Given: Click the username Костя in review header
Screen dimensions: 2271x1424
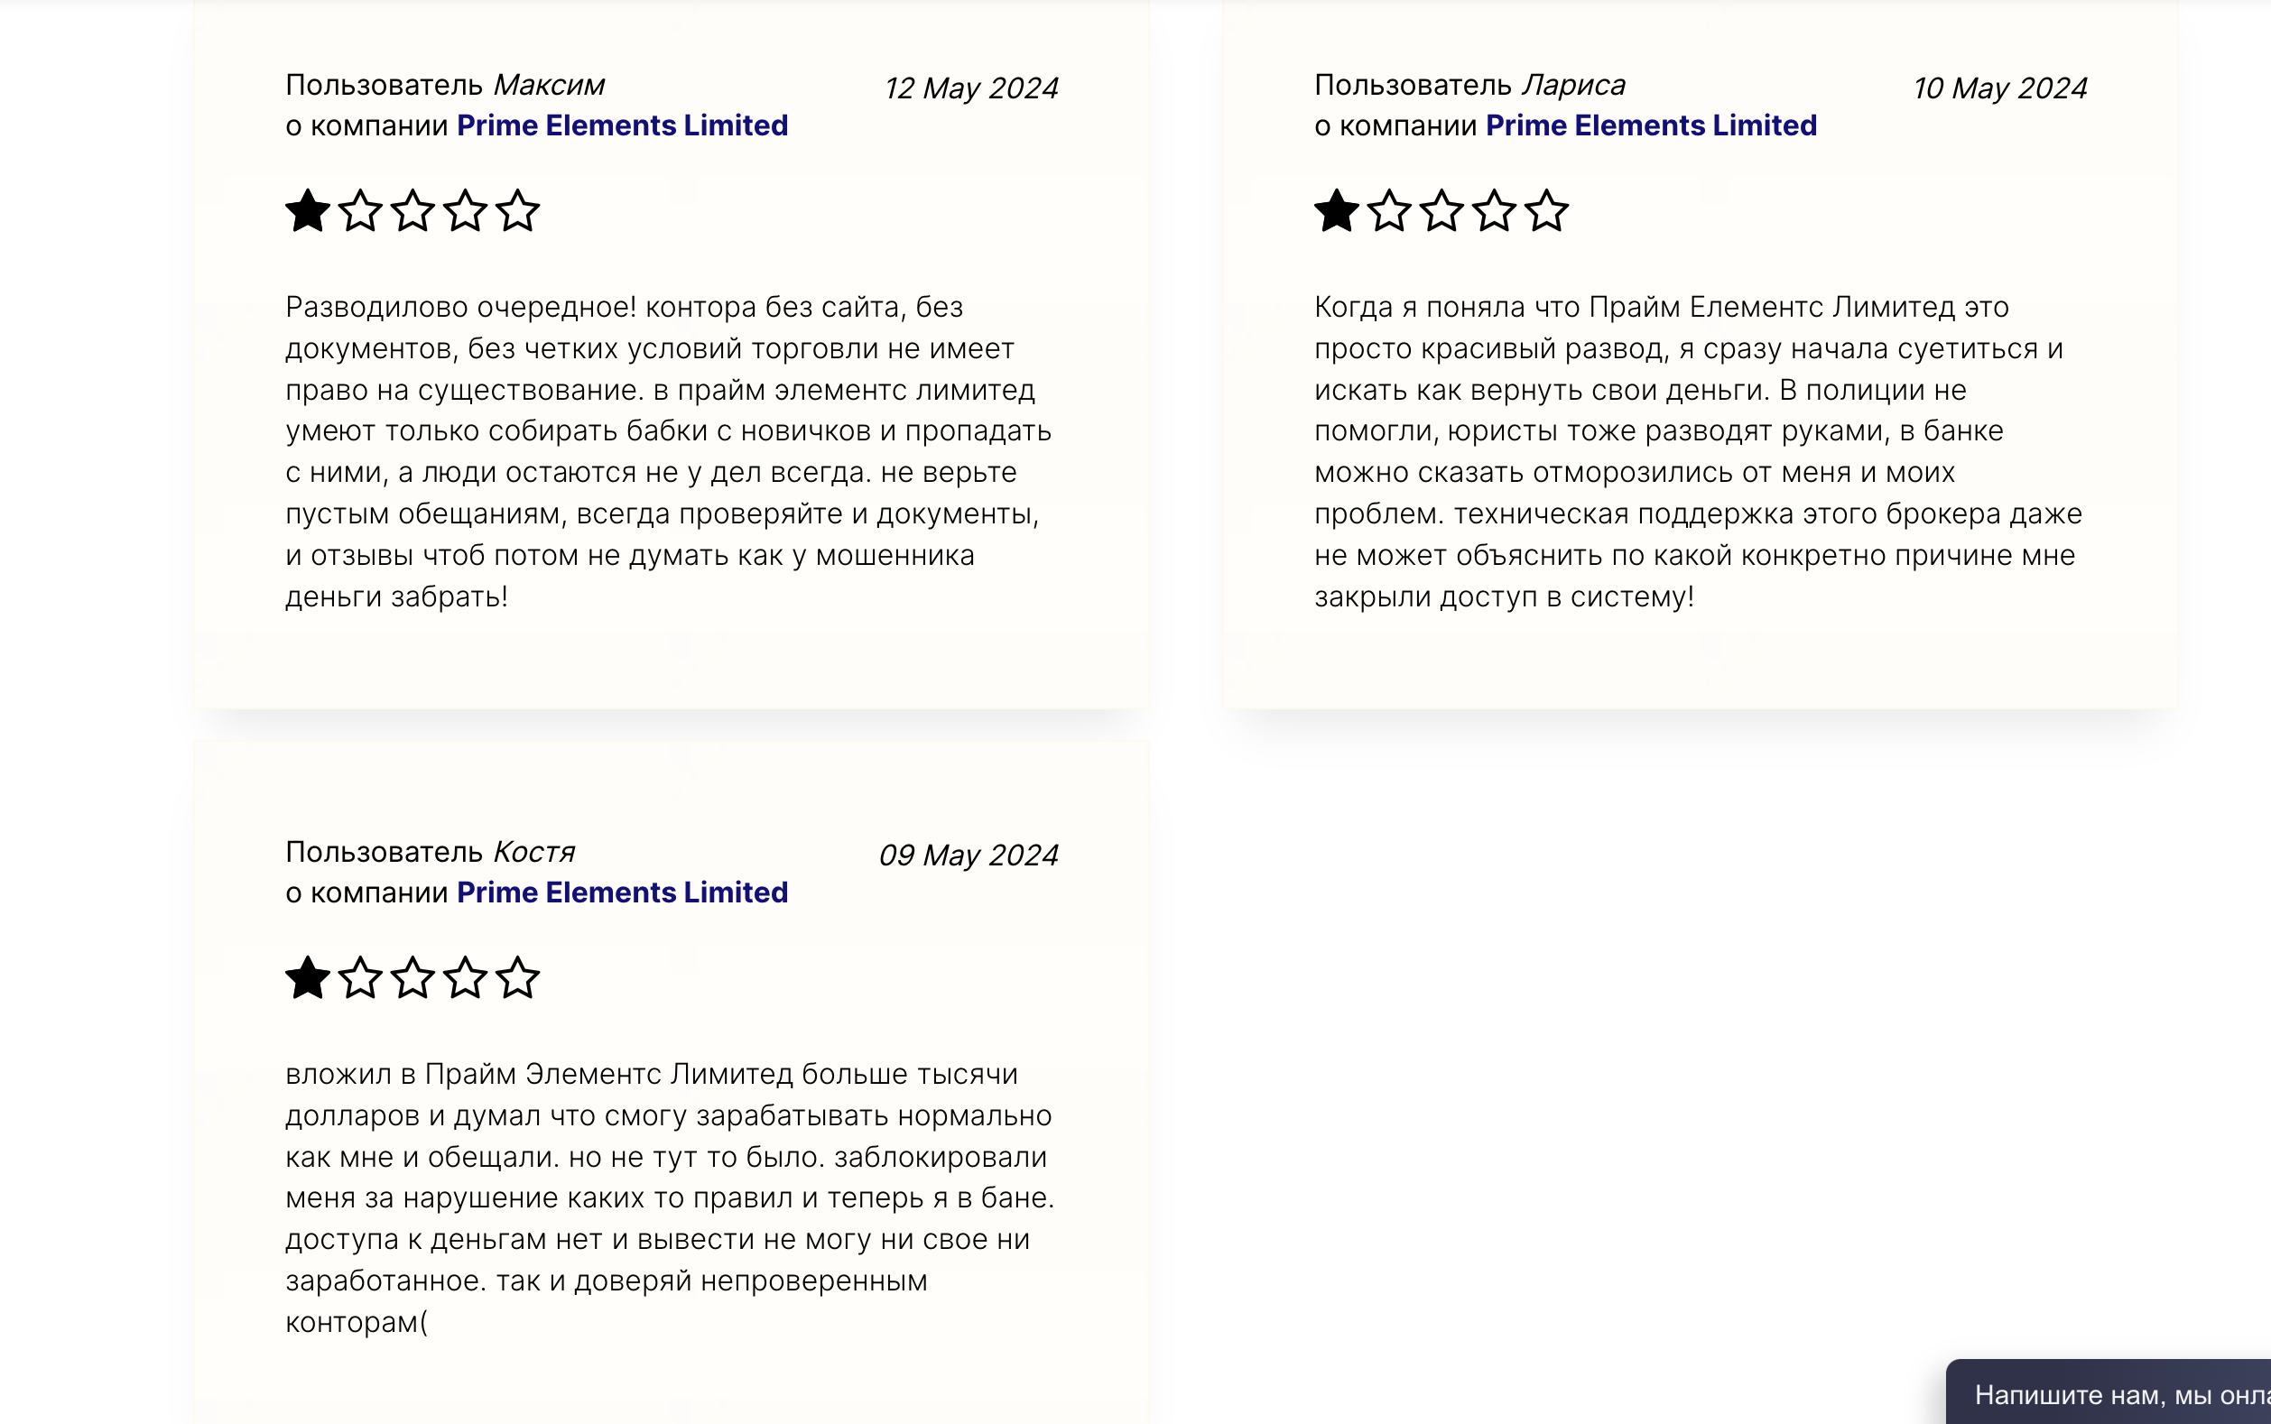Looking at the screenshot, I should (534, 851).
